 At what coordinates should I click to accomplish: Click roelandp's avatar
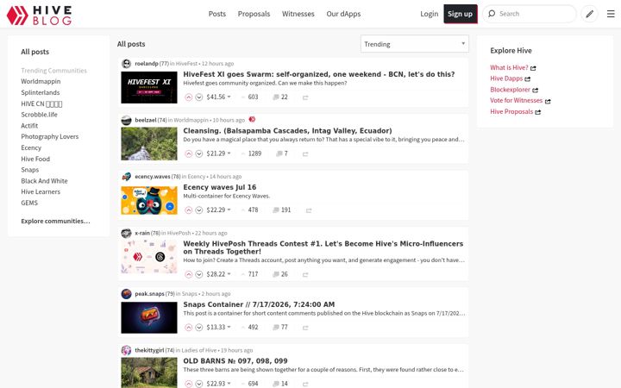click(x=126, y=63)
